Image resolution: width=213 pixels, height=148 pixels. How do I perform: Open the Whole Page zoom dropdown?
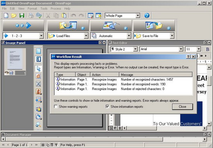[138, 15]
